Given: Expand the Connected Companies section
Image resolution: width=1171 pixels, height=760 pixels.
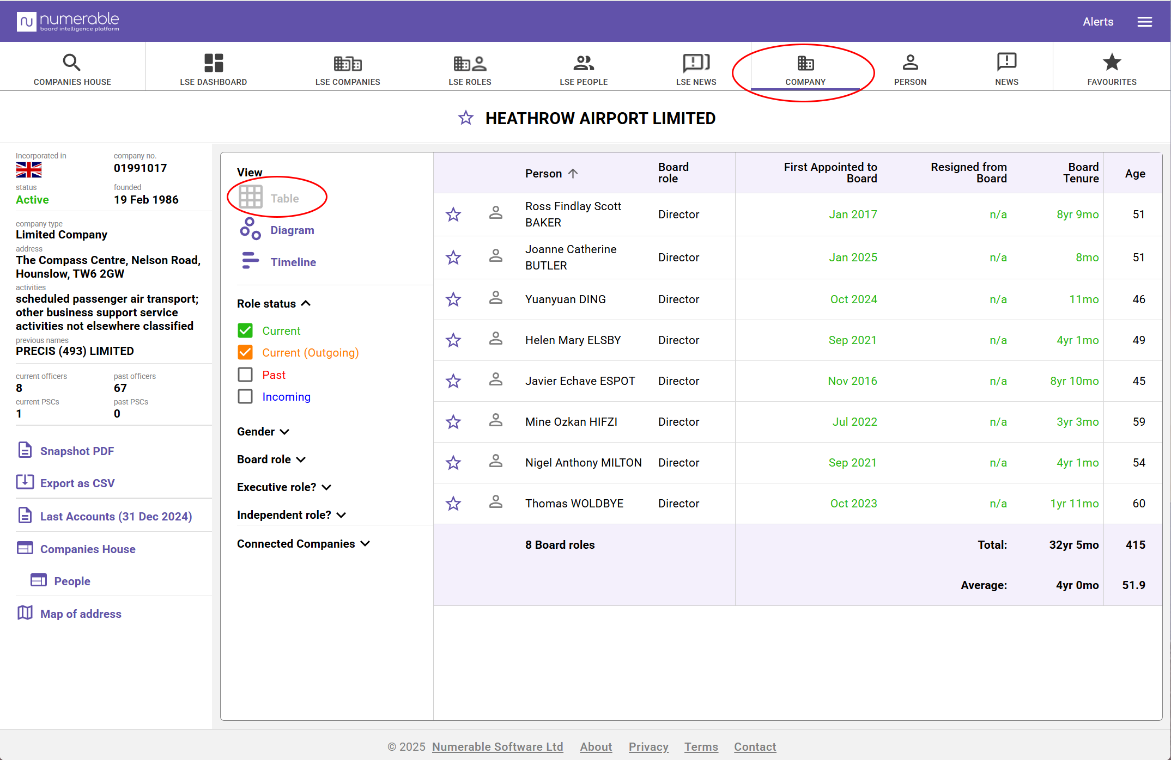Looking at the screenshot, I should pyautogui.click(x=304, y=544).
